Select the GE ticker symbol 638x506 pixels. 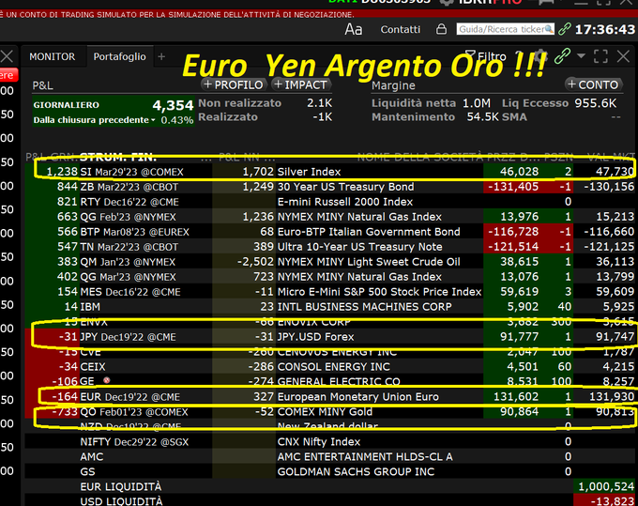pyautogui.click(x=87, y=381)
